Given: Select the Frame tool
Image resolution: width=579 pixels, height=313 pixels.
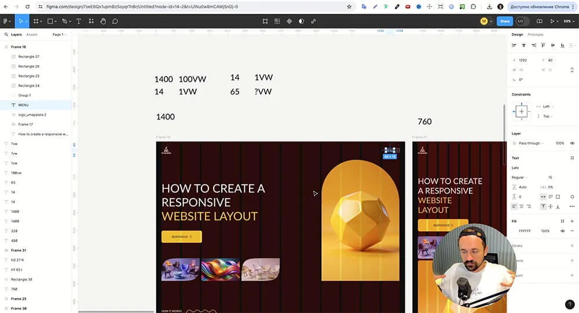Looking at the screenshot, I should click(x=36, y=21).
